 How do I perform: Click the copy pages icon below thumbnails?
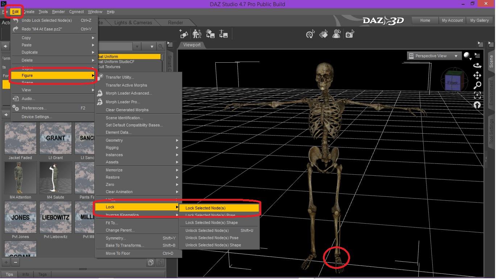151,262
